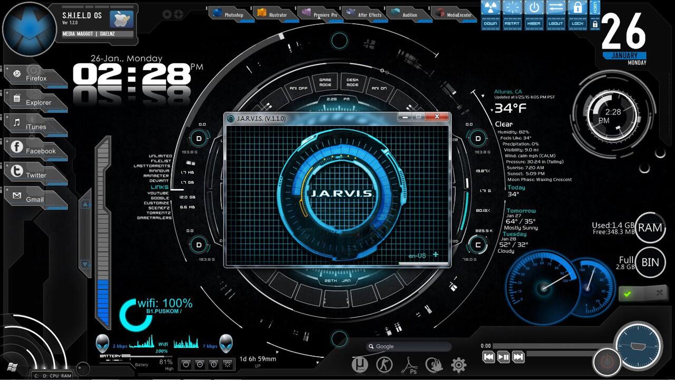The height and width of the screenshot is (380, 675).
Task: Enable GAME MODE
Action: tap(325, 83)
